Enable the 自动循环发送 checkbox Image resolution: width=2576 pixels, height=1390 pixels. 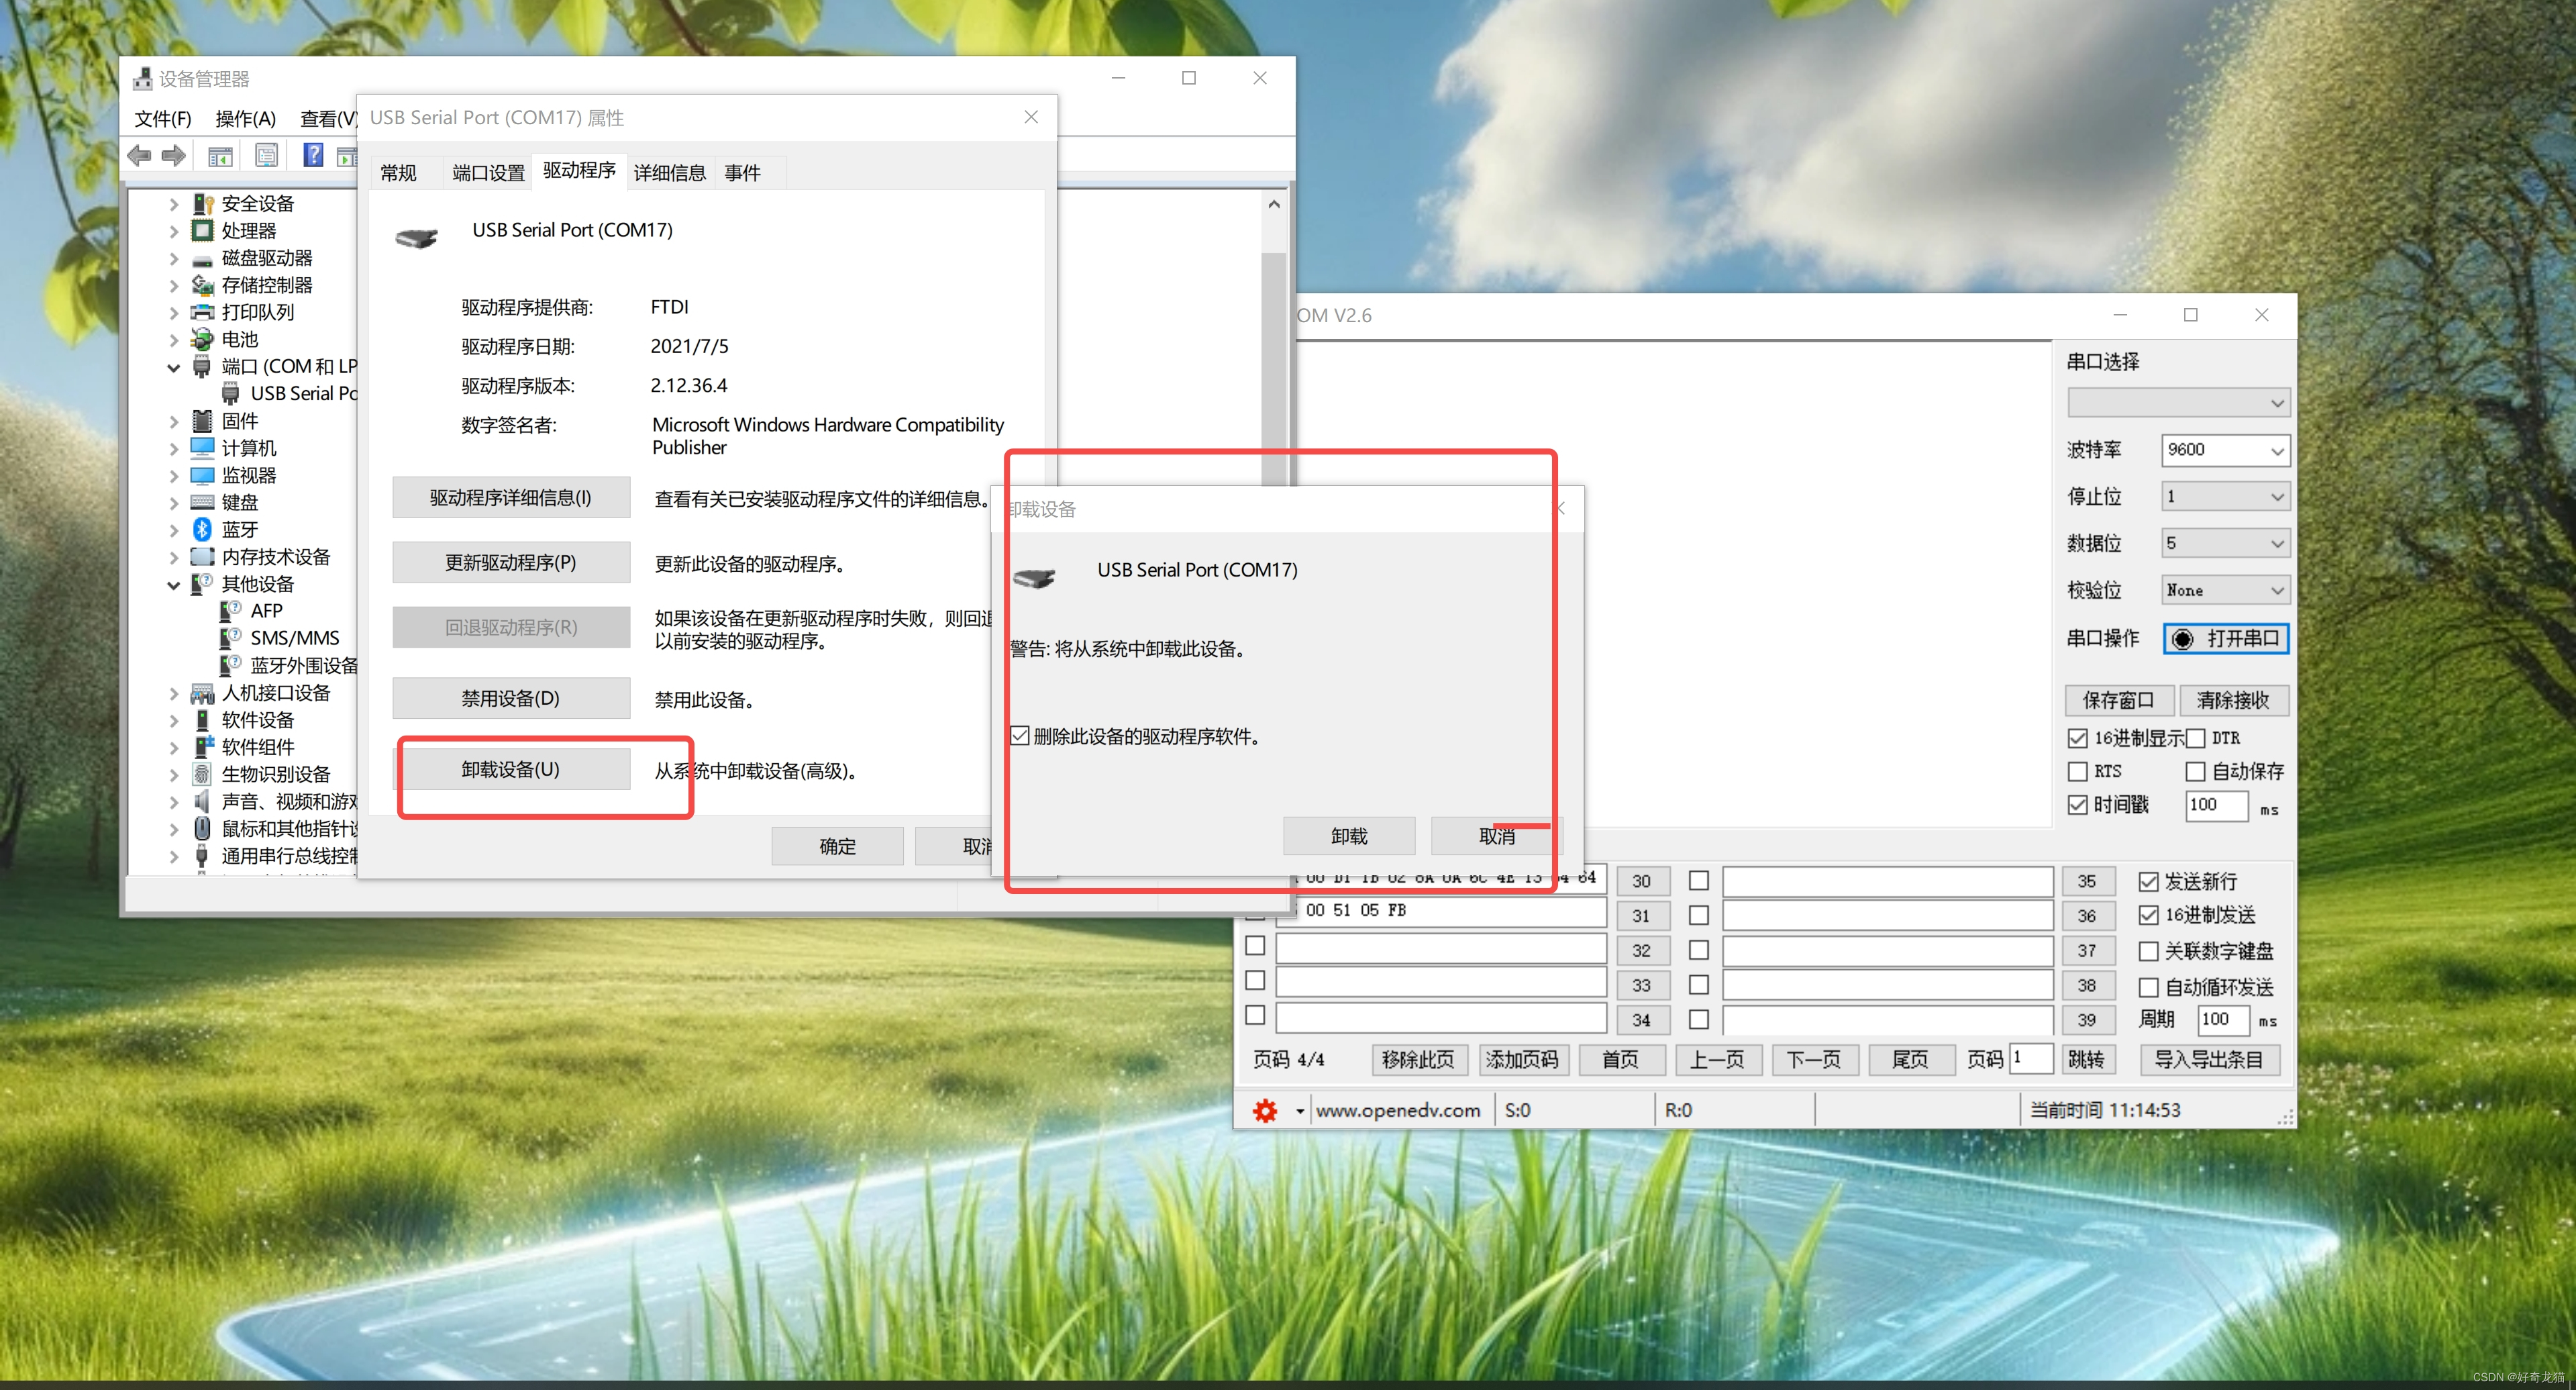2148,987
